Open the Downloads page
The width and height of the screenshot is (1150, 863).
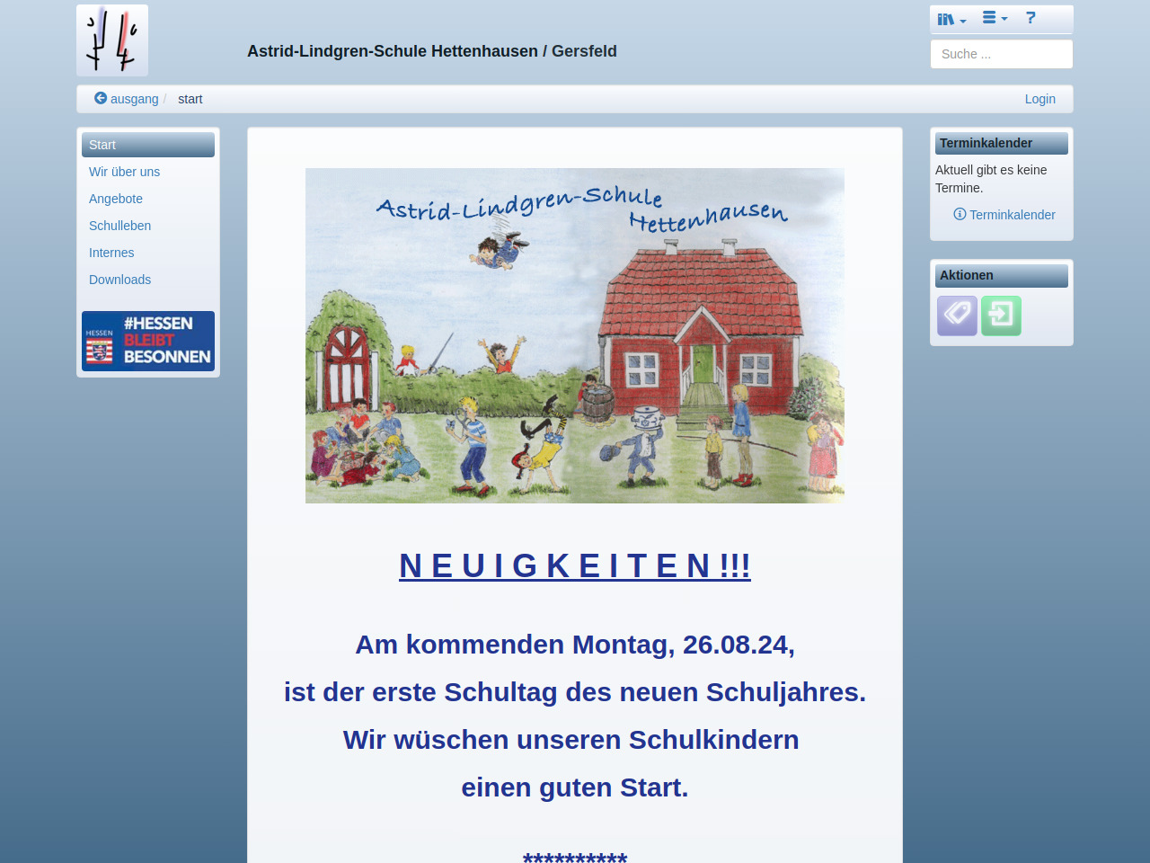click(119, 280)
